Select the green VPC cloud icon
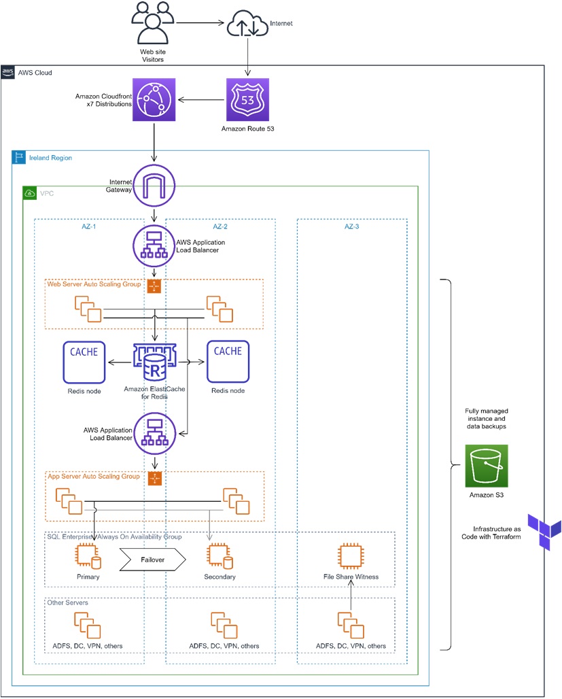The width and height of the screenshot is (562, 699). [30, 193]
